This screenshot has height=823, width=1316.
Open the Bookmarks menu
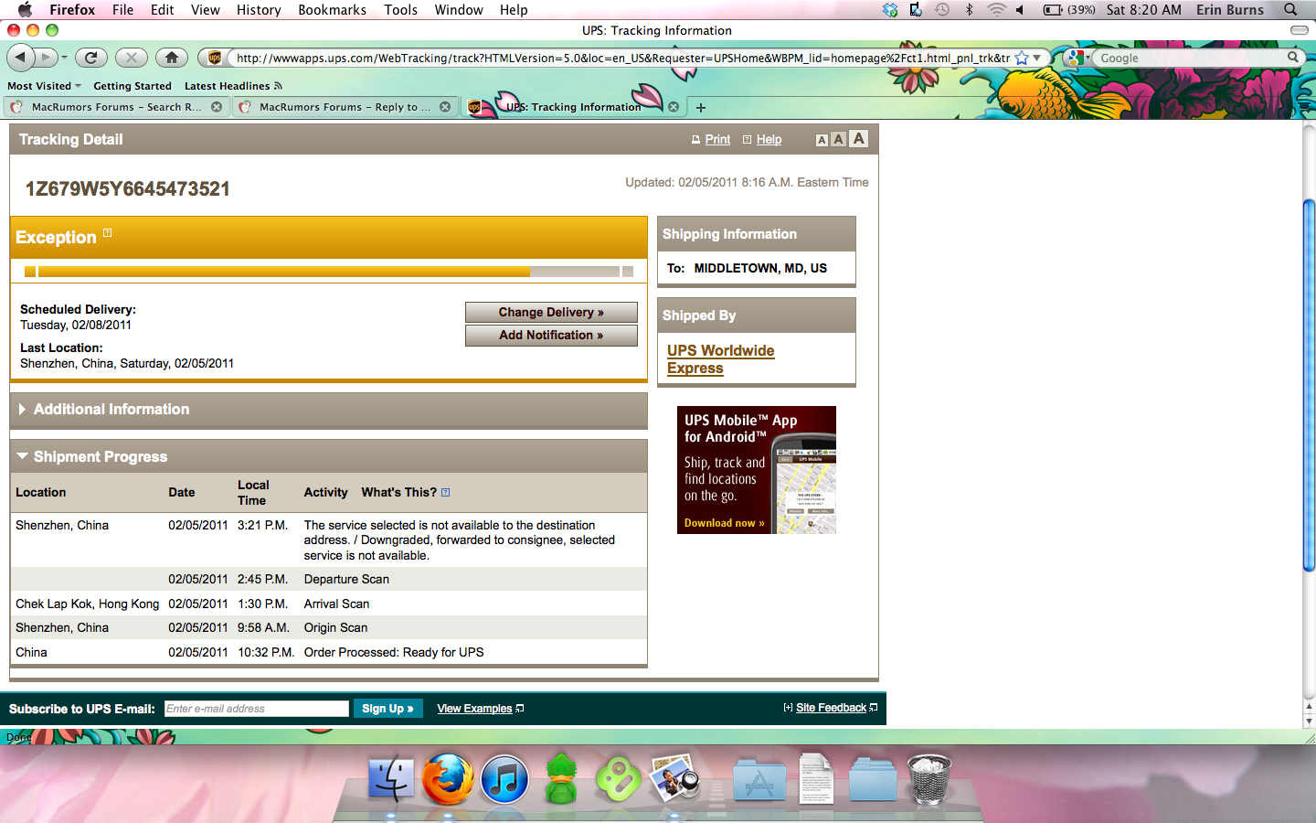pos(332,9)
